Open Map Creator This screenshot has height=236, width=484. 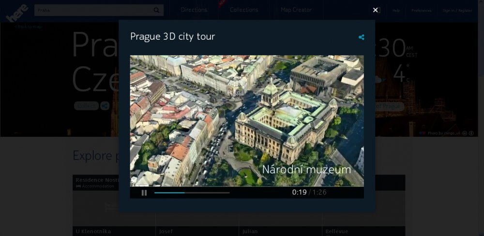296,10
